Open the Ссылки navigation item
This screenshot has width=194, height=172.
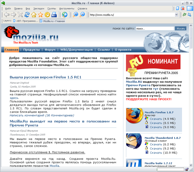click(x=104, y=50)
